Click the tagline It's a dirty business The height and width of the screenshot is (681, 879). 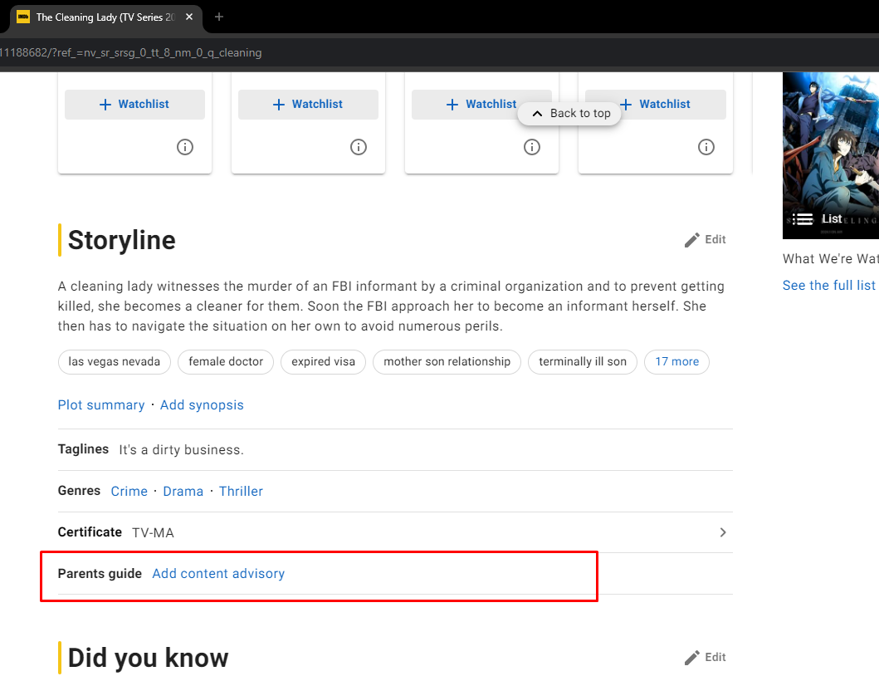(181, 450)
